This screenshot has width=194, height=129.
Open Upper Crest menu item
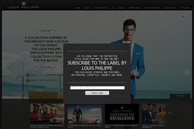[135, 8]
